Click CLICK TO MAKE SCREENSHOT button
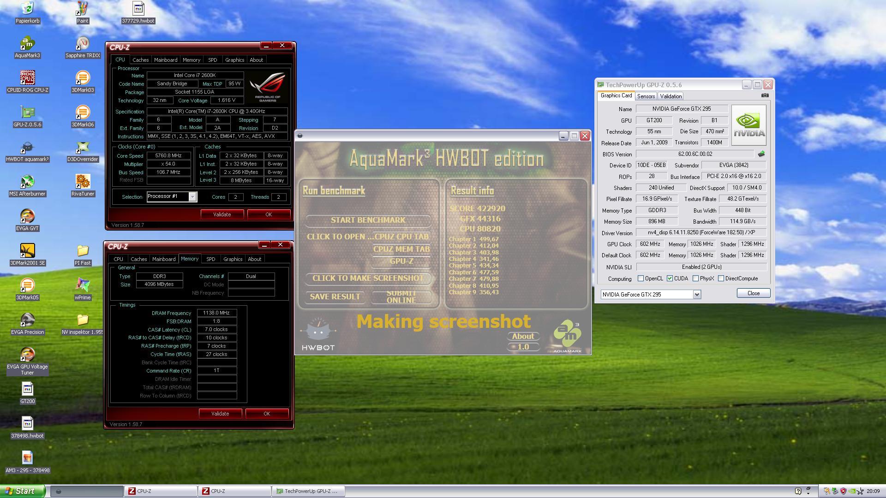This screenshot has height=498, width=886. pyautogui.click(x=368, y=278)
